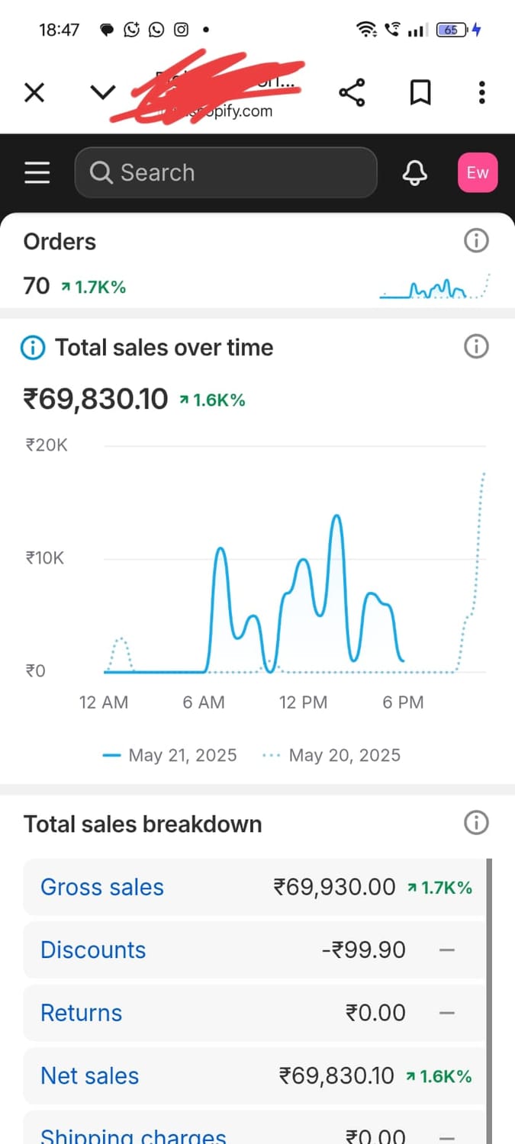515x1144 pixels.
Task: Open the Gross sales link
Action: (101, 887)
